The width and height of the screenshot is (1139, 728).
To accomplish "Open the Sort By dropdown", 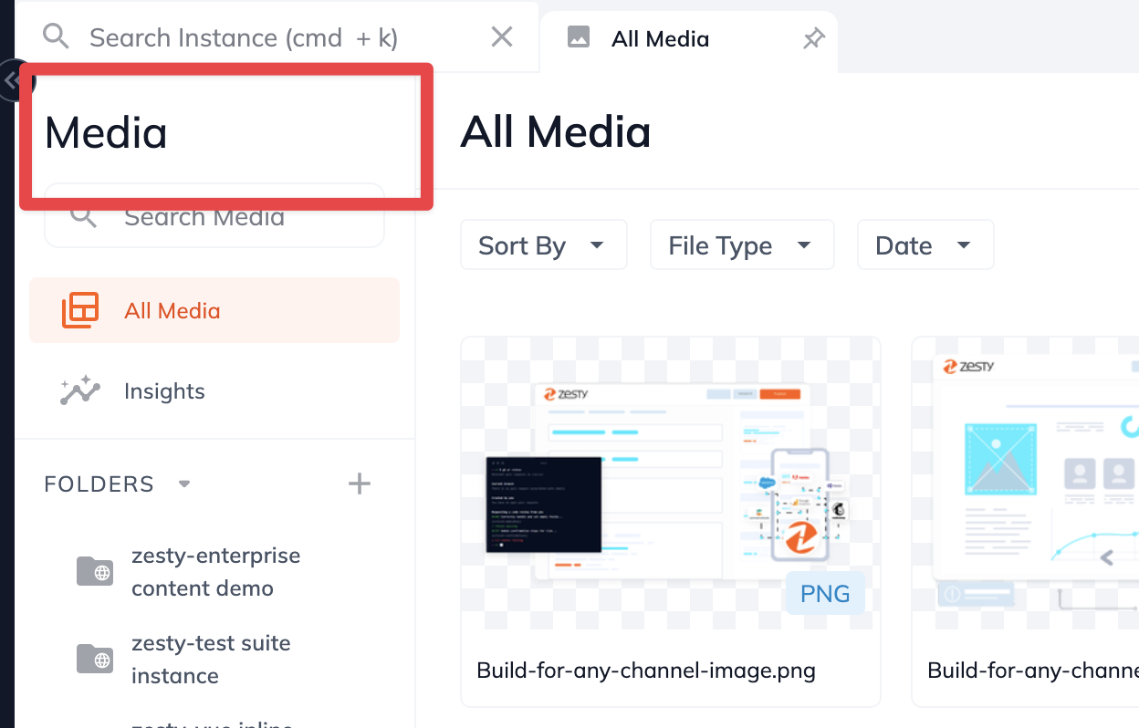I will click(x=543, y=244).
